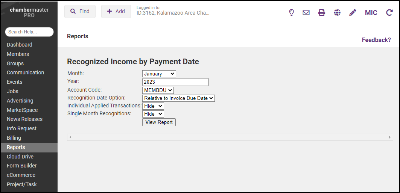Go to Billing in sidebar
Screen dimensions: 400x193
coord(14,138)
